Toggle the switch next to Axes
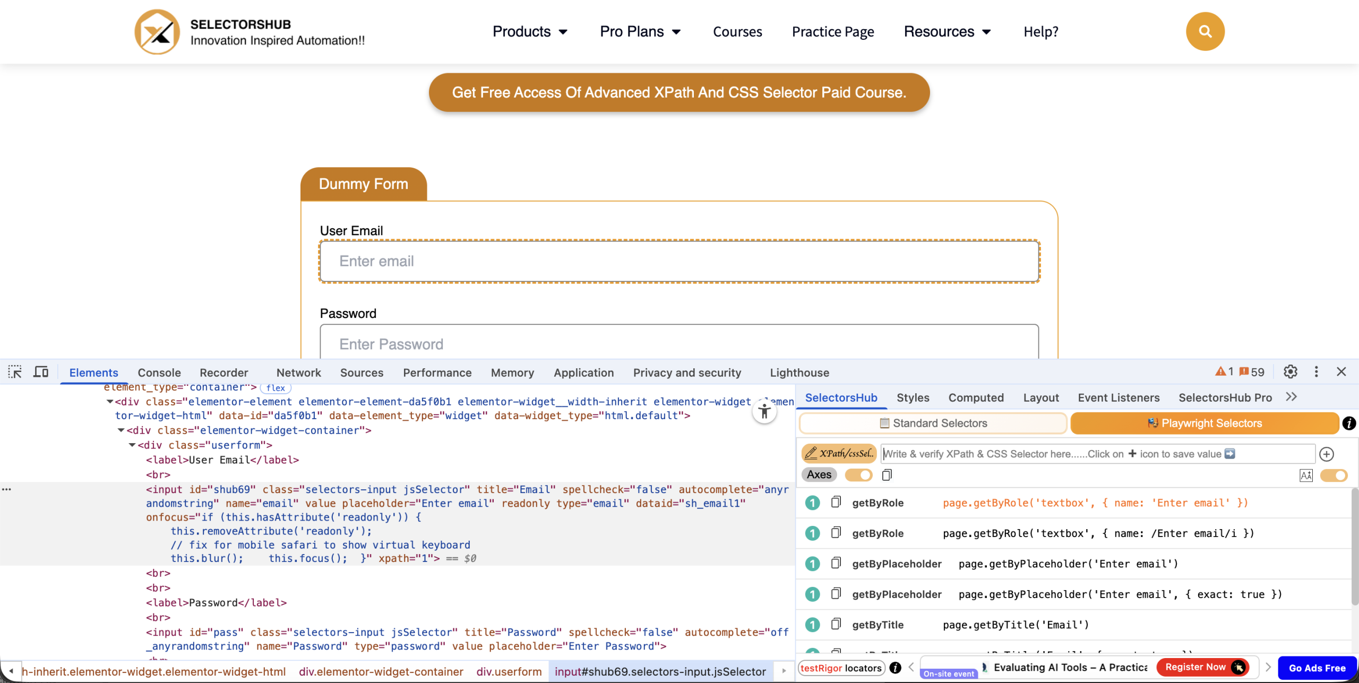 pyautogui.click(x=858, y=475)
